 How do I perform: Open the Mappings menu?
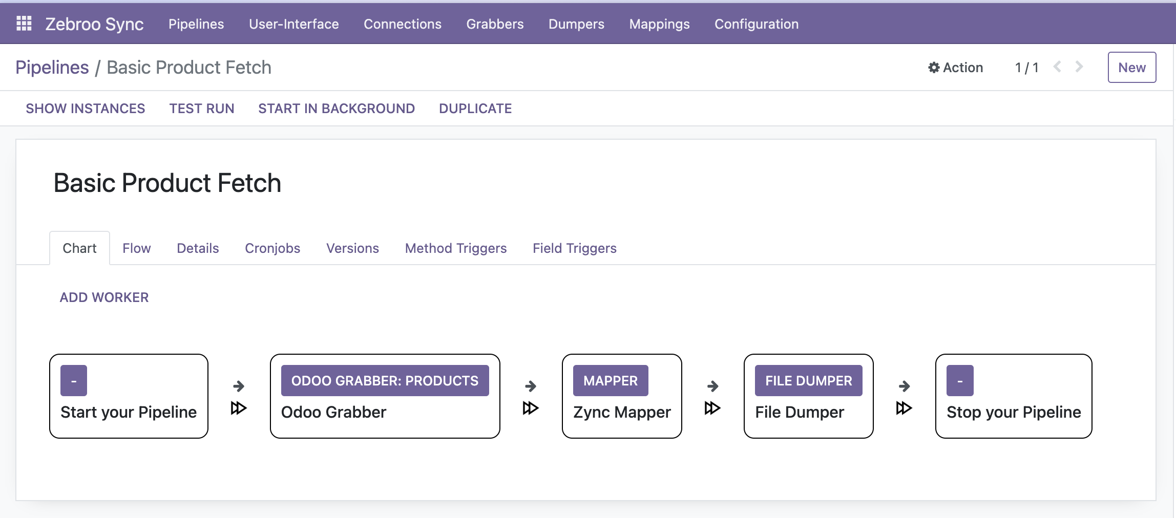(660, 24)
